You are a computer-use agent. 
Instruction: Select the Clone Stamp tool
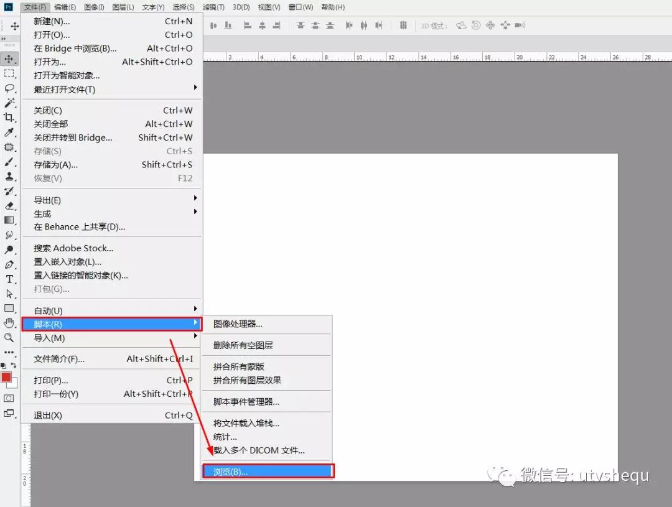tap(9, 176)
